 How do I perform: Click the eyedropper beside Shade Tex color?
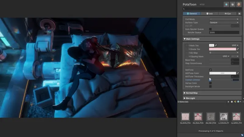click(238, 49)
